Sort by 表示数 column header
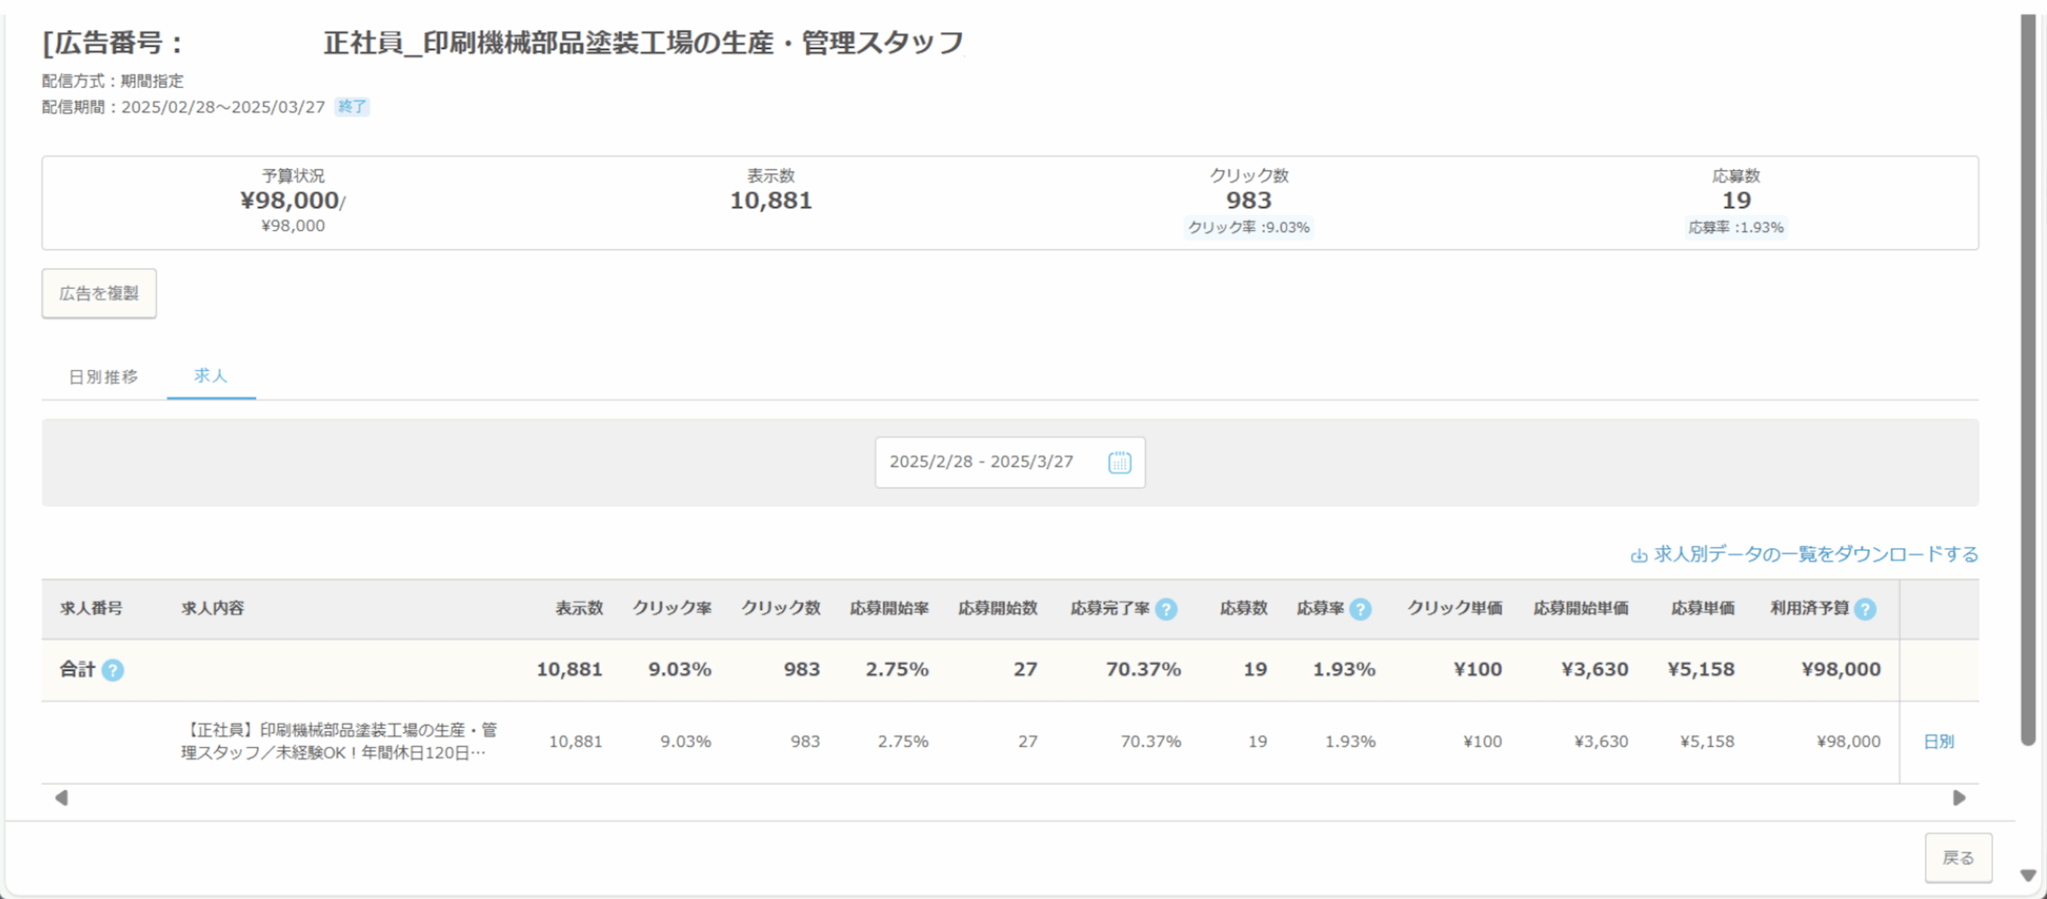This screenshot has width=2047, height=899. (579, 608)
